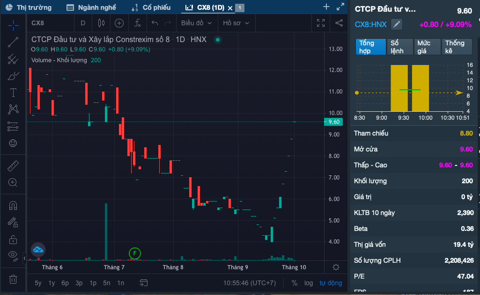Screen dimensions: 480x295
Task: Open the Mức giá tab
Action: [427, 47]
